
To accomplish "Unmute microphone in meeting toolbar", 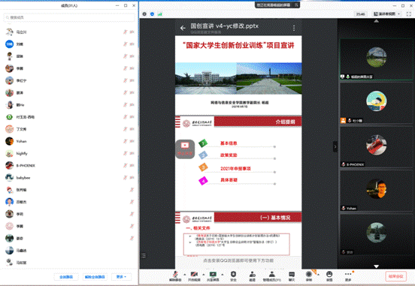I will pyautogui.click(x=175, y=276).
